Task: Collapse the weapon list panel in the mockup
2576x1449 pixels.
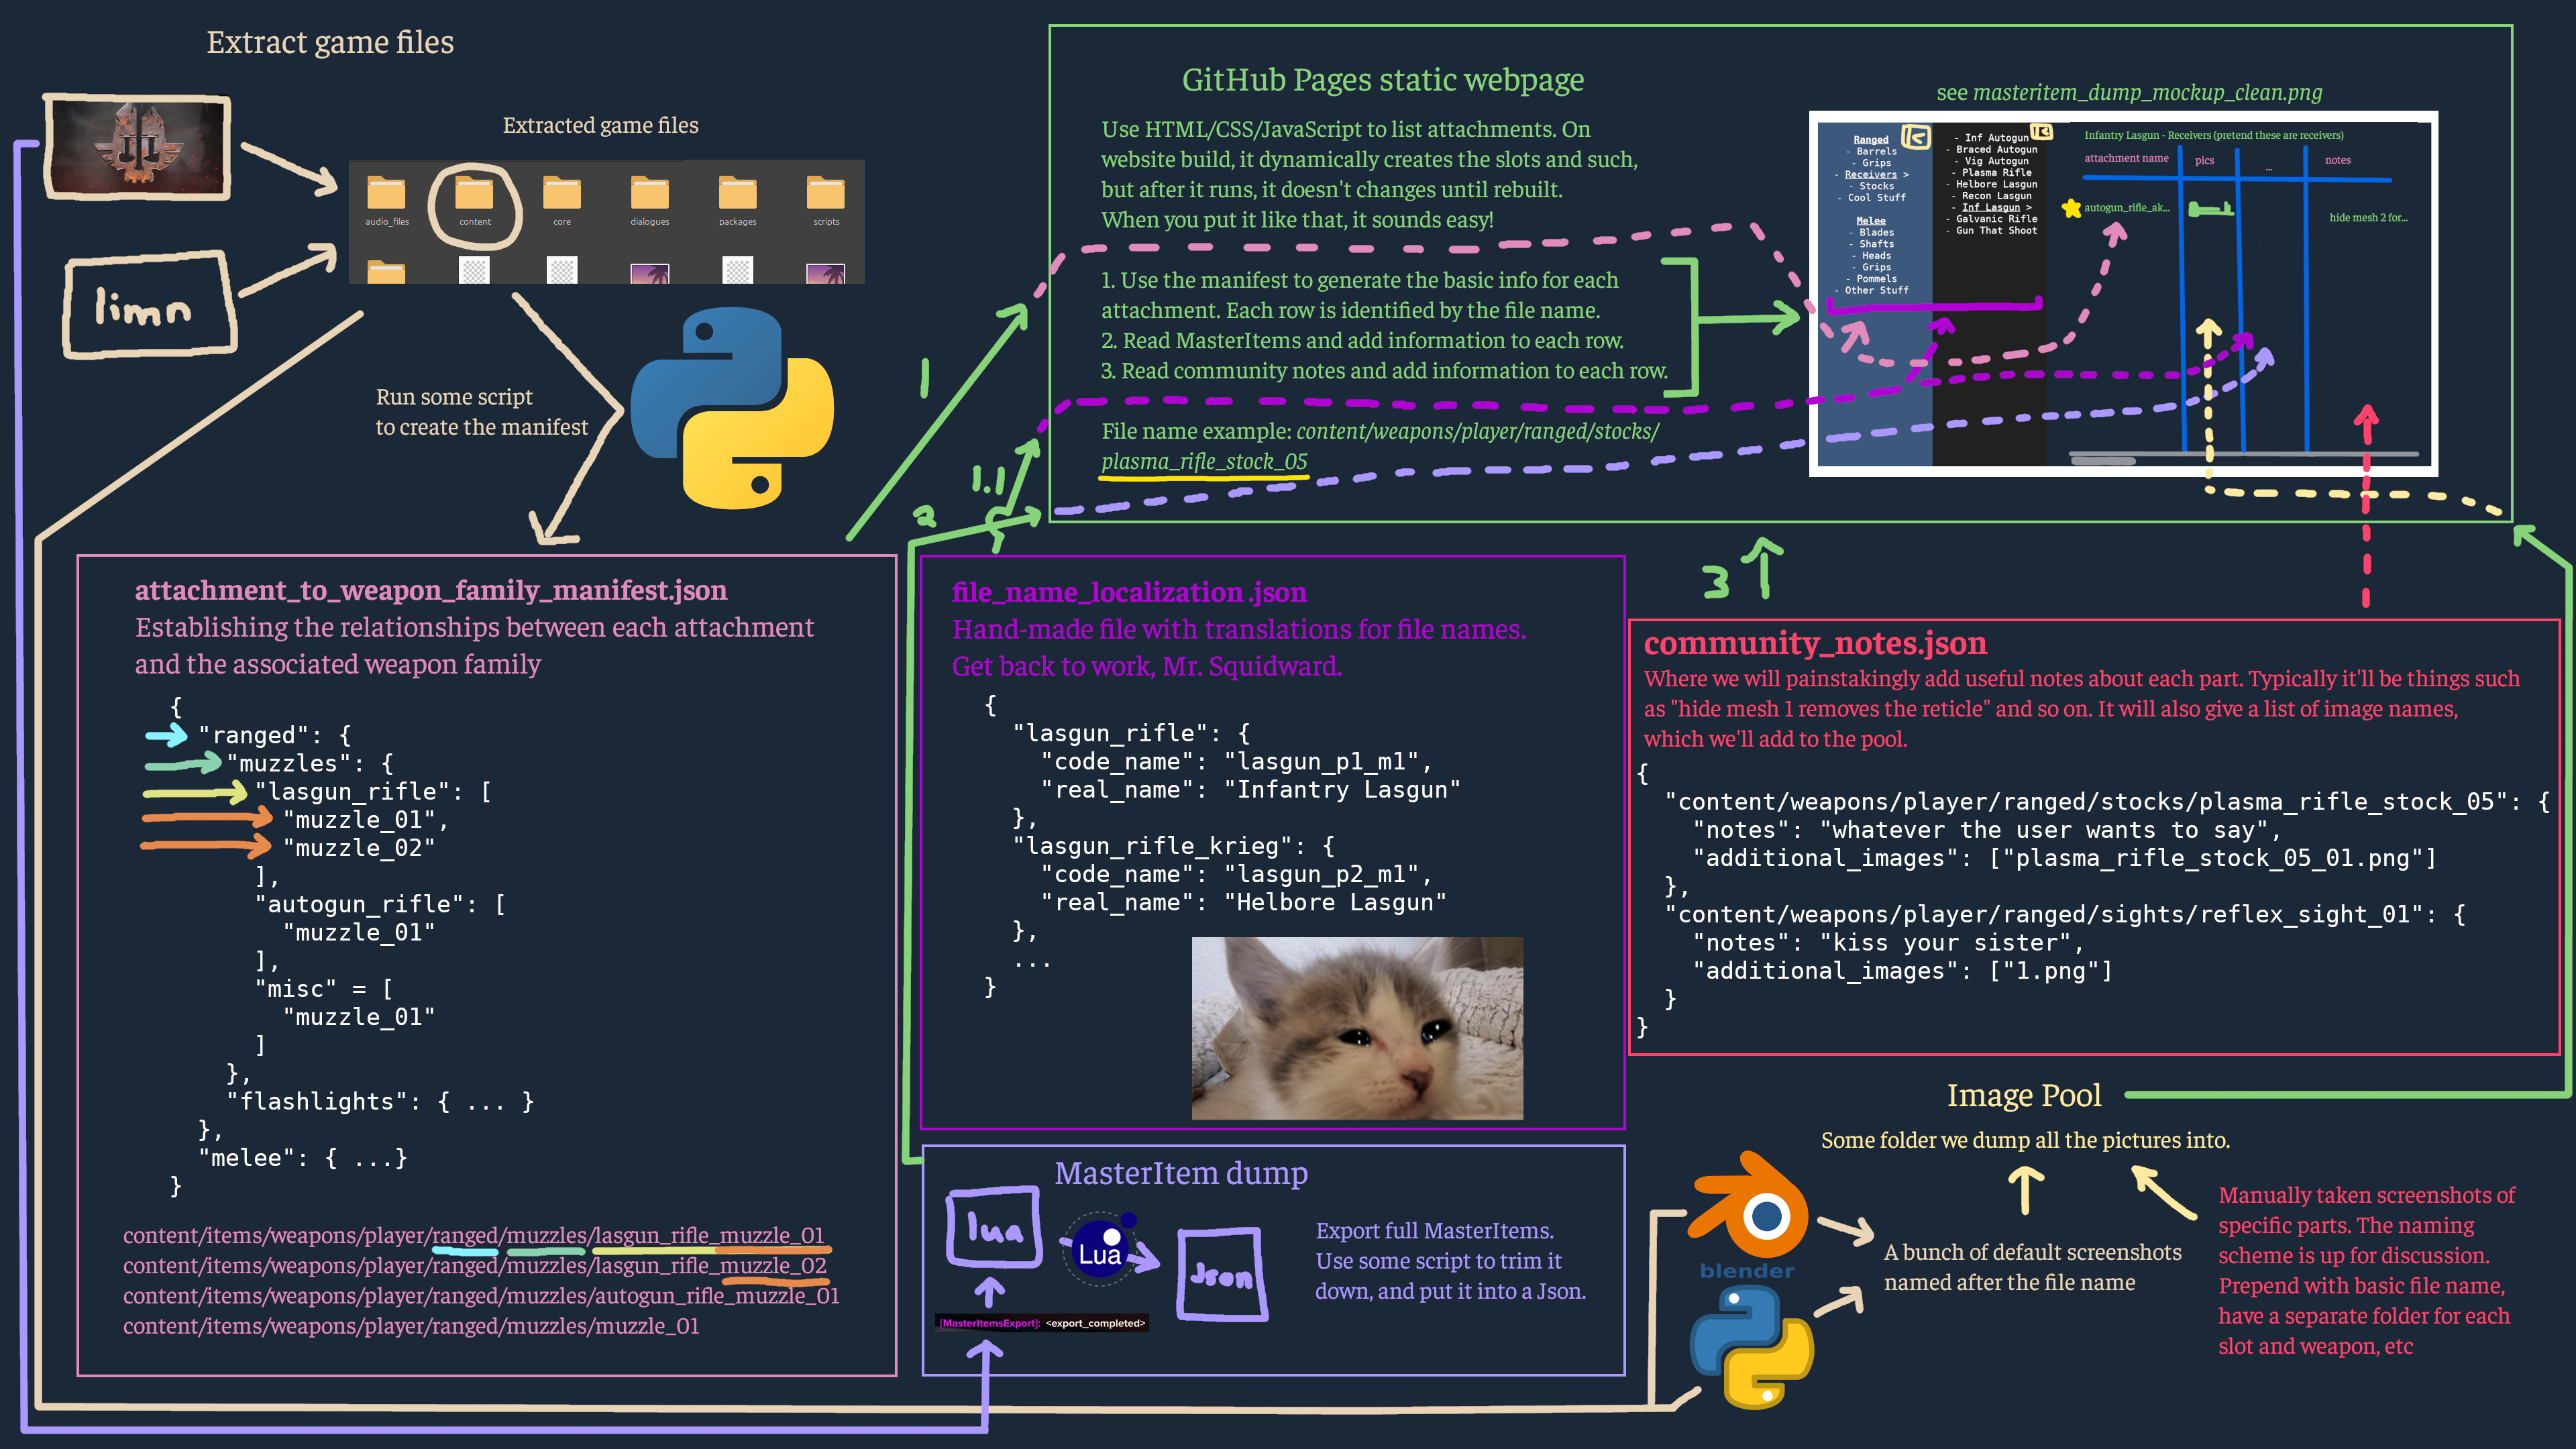Action: pyautogui.click(x=2041, y=132)
